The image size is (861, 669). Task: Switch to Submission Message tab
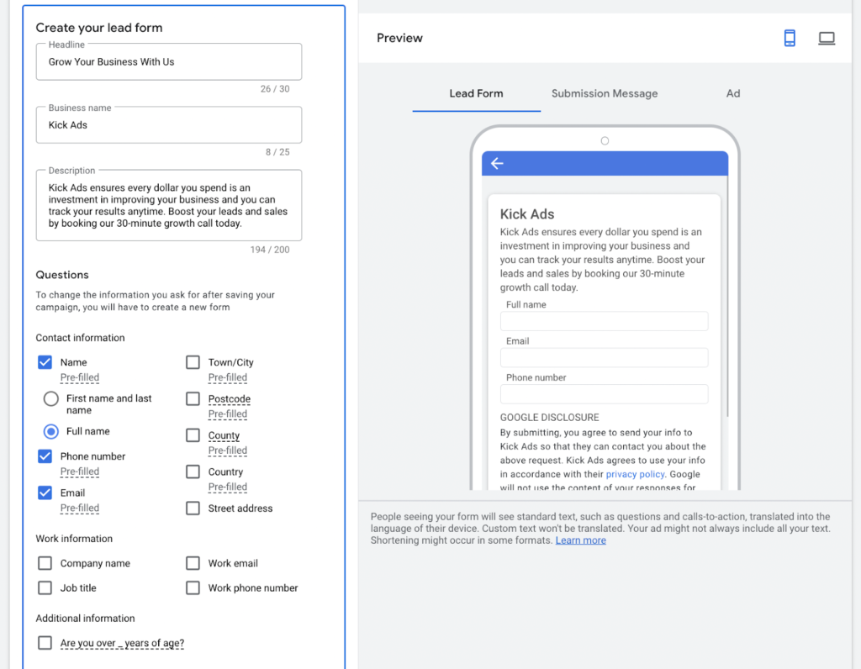[x=605, y=94]
